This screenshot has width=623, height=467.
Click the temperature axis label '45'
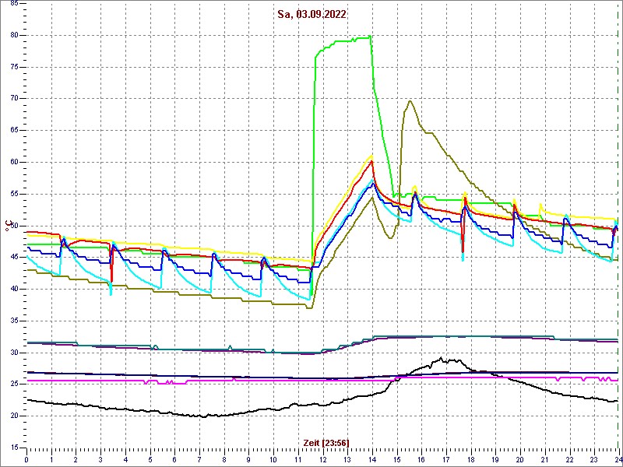coord(12,258)
